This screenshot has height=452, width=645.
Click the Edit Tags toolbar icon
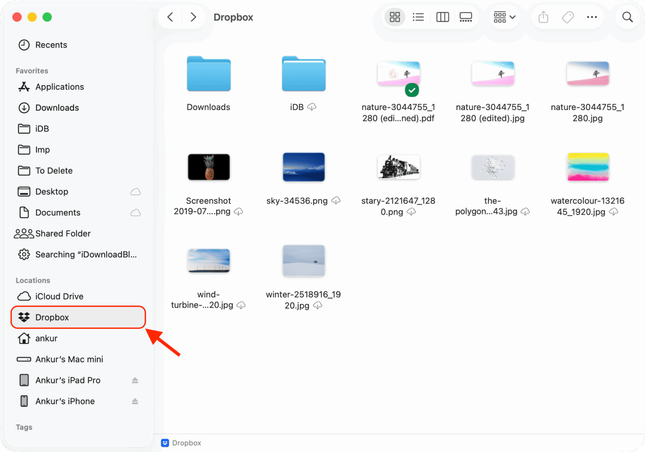point(568,17)
